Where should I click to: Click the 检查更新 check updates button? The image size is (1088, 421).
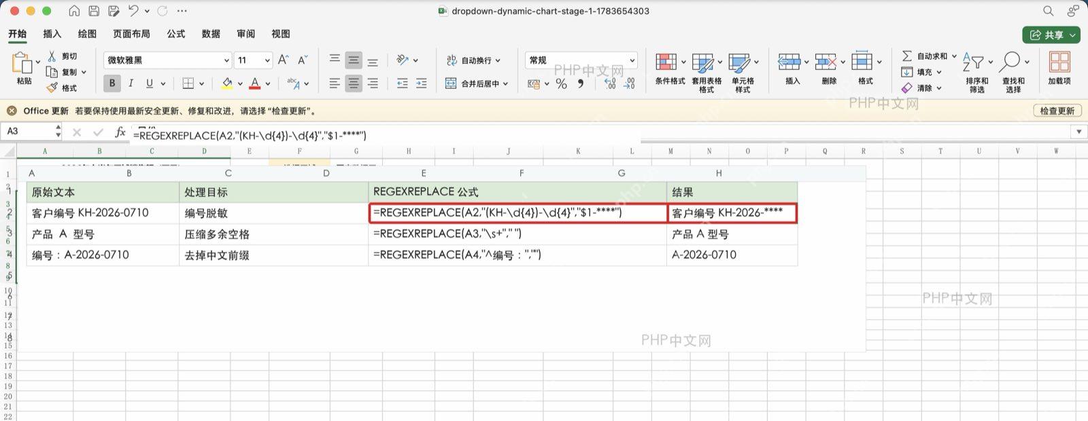pyautogui.click(x=1057, y=111)
